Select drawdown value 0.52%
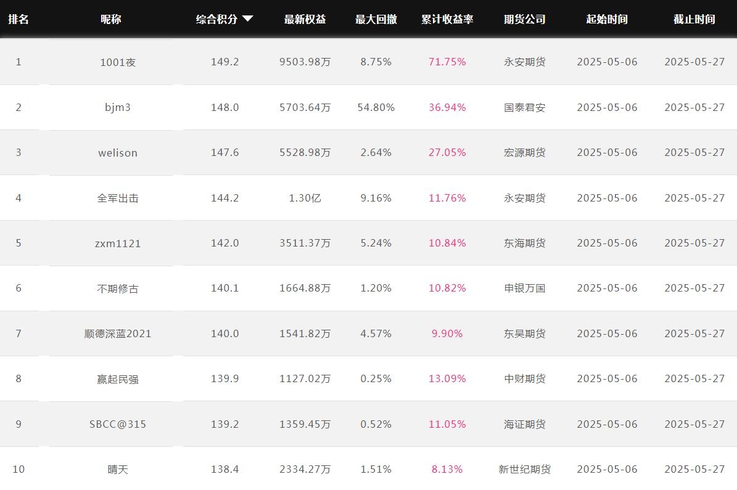This screenshot has width=737, height=490. tap(376, 424)
